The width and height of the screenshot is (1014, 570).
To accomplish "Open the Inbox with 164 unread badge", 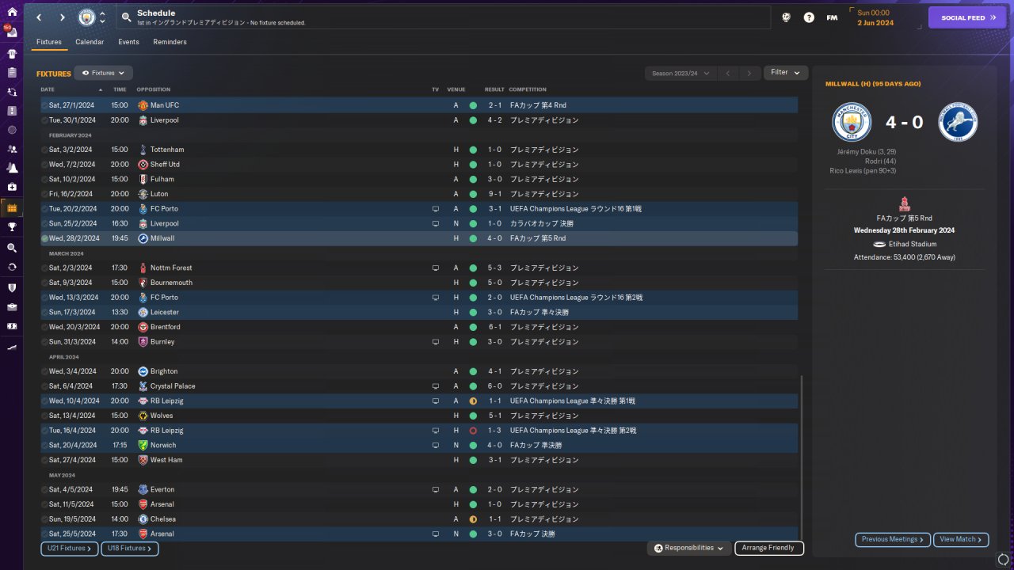I will (x=11, y=33).
